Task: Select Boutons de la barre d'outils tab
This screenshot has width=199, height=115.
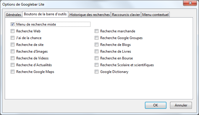Action: [x=45, y=14]
